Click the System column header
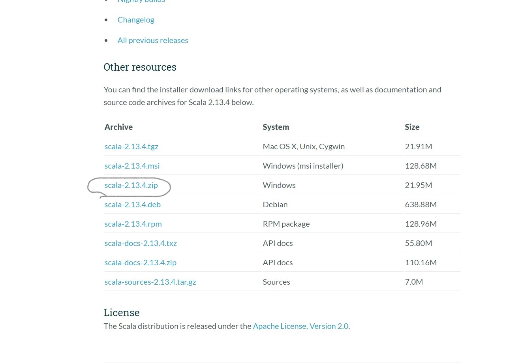Screen dimensions: 522x364 pos(276,127)
